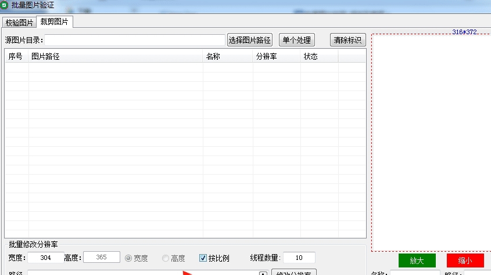Screen dimensions: 491x275
Task: Click the 名称 column header
Action: click(x=228, y=56)
